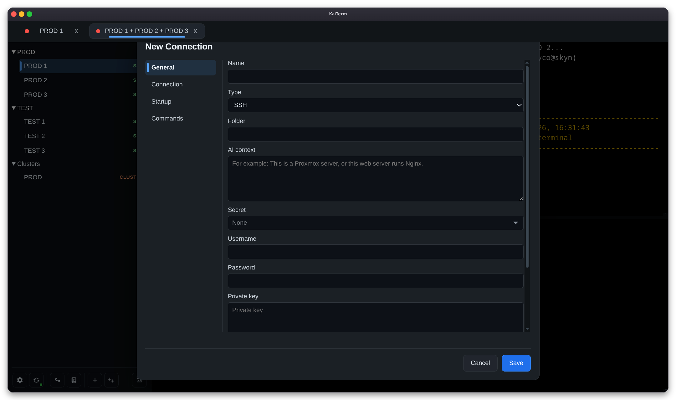This screenshot has height=400, width=676.
Task: Open the Commands section of the dialog
Action: pyautogui.click(x=181, y=119)
